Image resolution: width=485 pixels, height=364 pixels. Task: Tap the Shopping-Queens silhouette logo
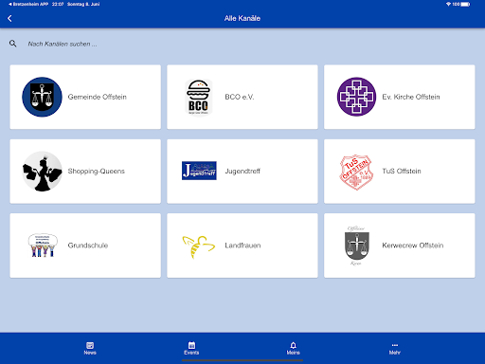pyautogui.click(x=43, y=172)
